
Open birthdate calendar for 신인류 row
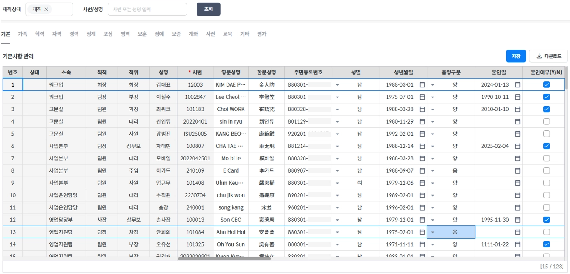coord(422,121)
